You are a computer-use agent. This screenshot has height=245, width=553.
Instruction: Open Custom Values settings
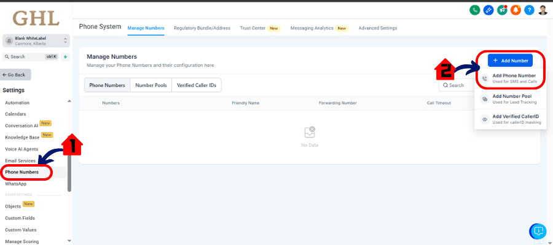coord(20,230)
